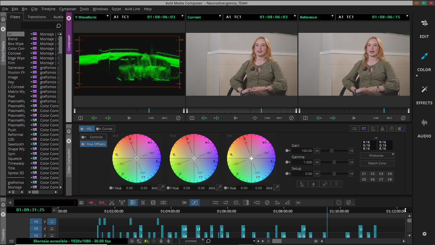This screenshot has width=435, height=245.
Task: Switch to the Color workspace eyedropper icon
Action: tap(424, 56)
